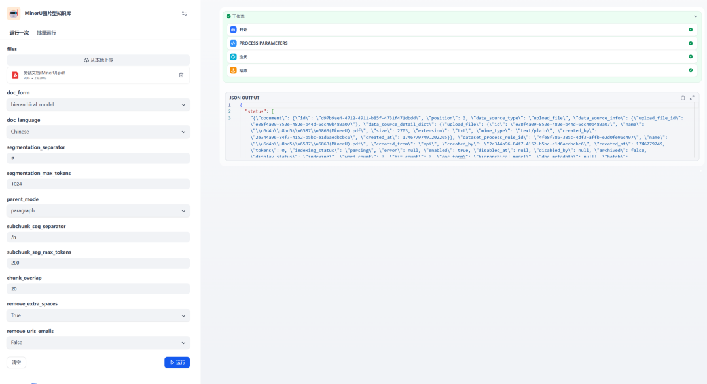
Task: Select the 运行一次 run once tab
Action: tap(19, 33)
